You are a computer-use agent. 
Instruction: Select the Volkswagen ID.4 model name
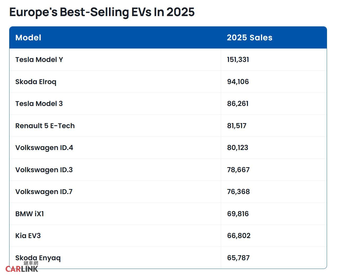tap(44, 148)
